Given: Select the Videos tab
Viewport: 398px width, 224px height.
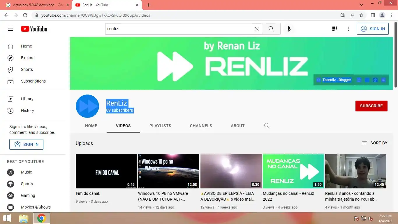Looking at the screenshot, I should tap(123, 126).
